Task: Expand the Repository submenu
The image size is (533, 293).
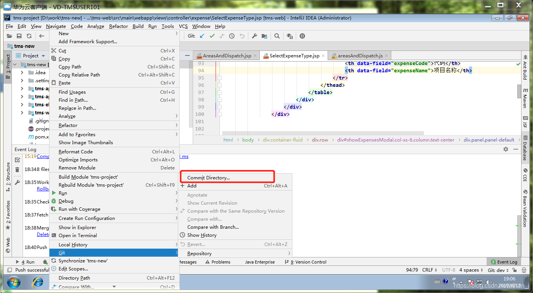Action: point(235,254)
